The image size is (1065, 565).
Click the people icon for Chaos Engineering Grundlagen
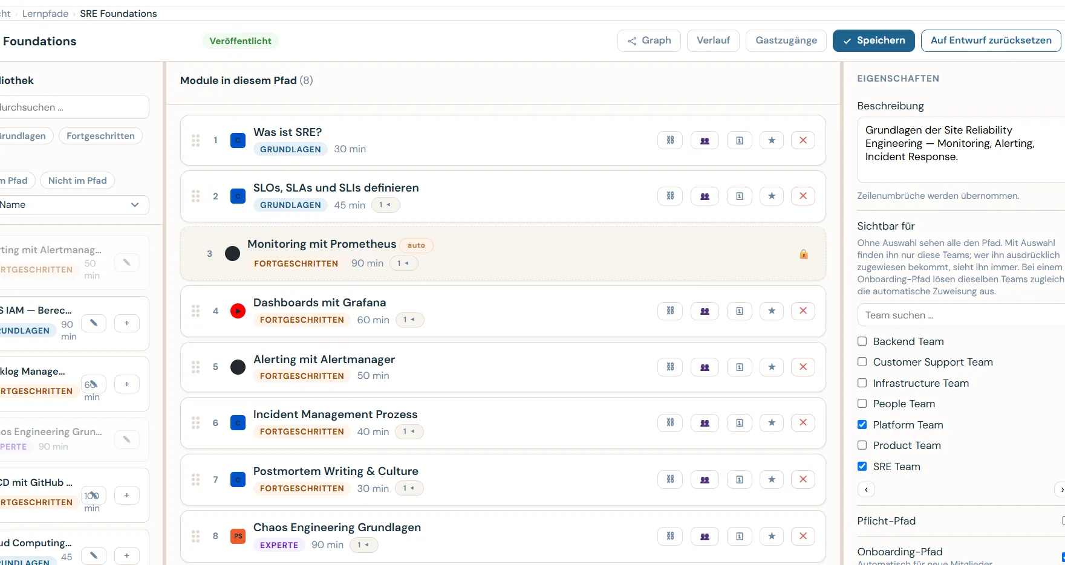click(x=705, y=536)
